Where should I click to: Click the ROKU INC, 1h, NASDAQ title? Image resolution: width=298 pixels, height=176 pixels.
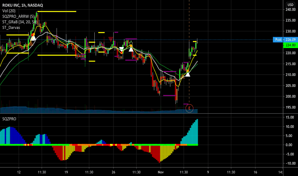(x=23, y=5)
